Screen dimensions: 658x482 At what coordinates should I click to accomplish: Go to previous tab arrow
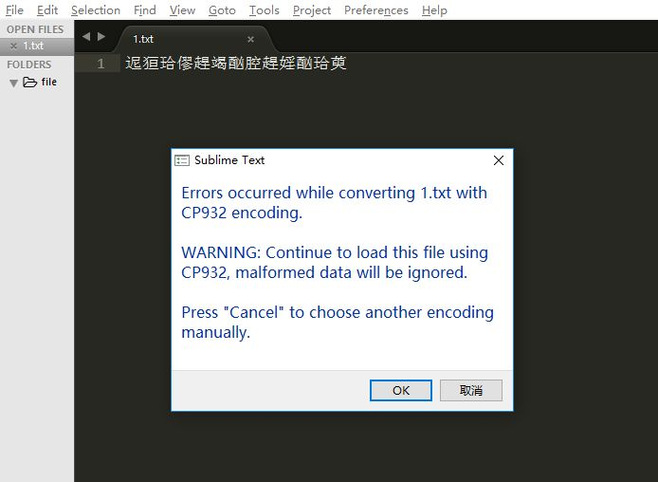point(86,36)
